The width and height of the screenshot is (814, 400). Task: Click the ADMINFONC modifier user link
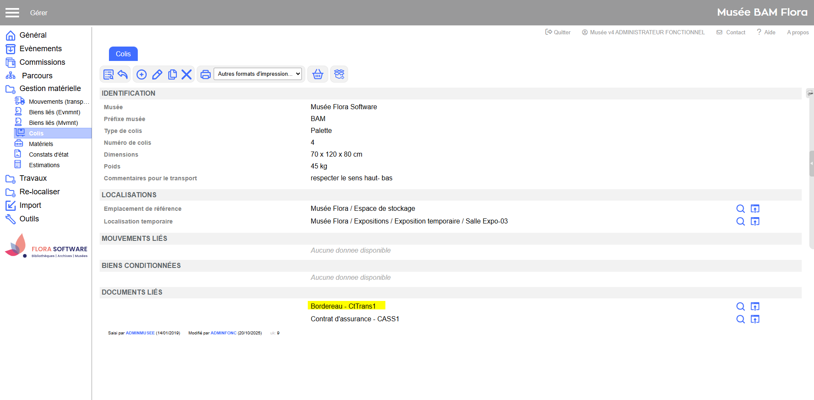point(223,333)
